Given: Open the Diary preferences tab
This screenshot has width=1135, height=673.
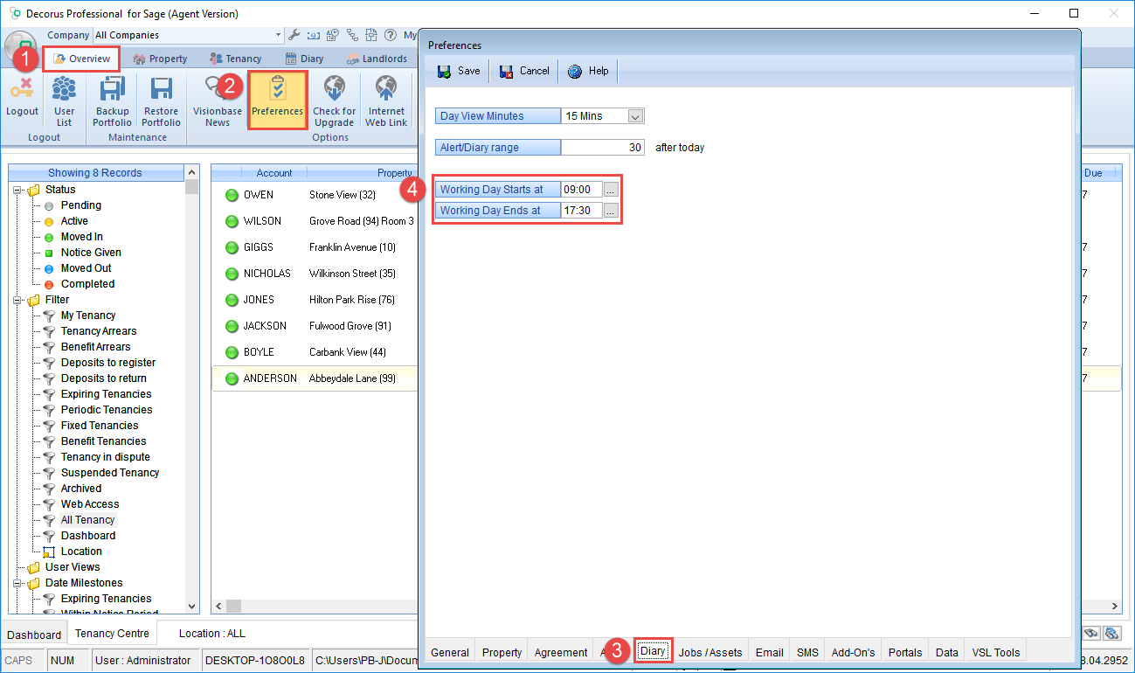Looking at the screenshot, I should [653, 651].
